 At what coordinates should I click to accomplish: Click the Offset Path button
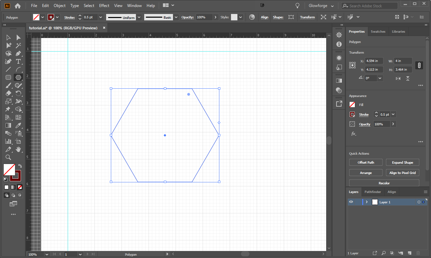click(366, 162)
